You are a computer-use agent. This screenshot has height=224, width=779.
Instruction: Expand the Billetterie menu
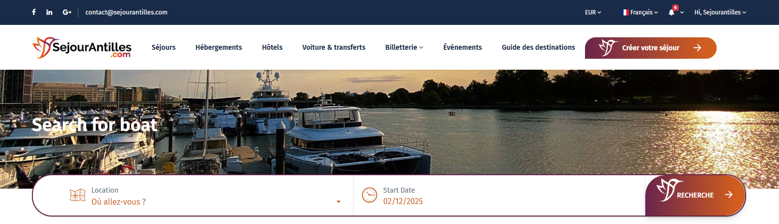click(404, 47)
